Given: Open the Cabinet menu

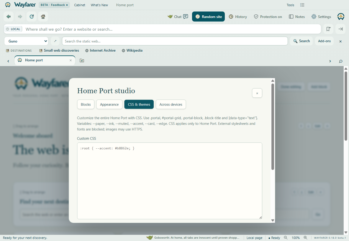Looking at the screenshot, I should [80, 5].
